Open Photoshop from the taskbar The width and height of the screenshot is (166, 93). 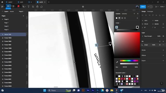(98, 90)
